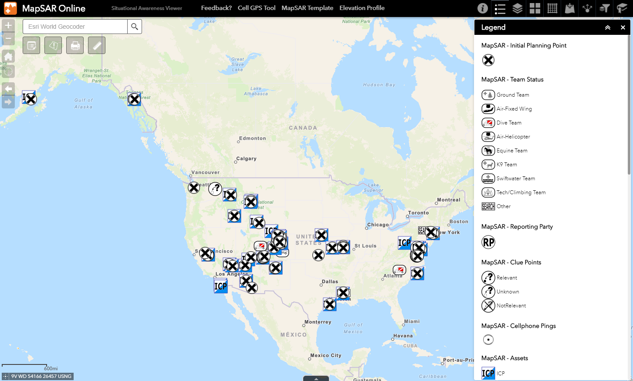Click the Esri World Geocoder search field
The width and height of the screenshot is (633, 381).
point(75,27)
